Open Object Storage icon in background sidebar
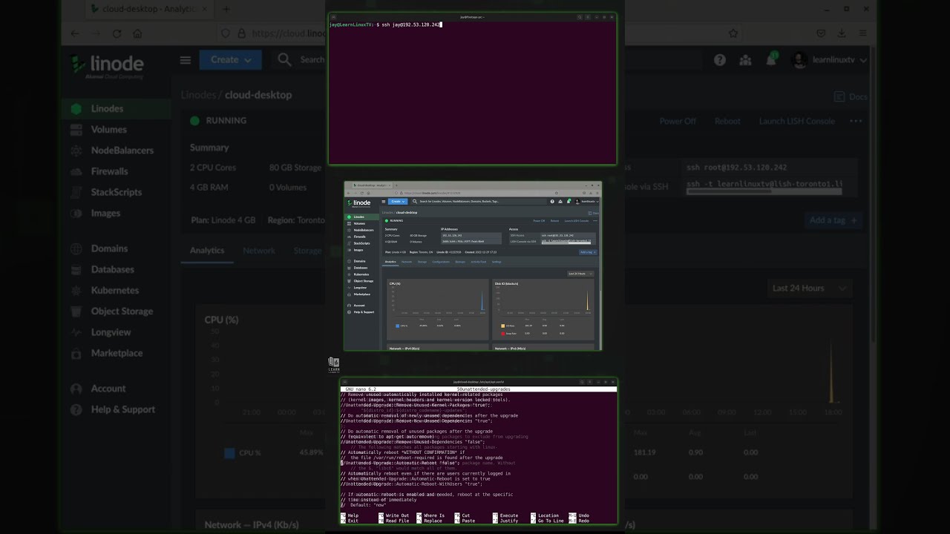This screenshot has width=950, height=534. [x=76, y=311]
